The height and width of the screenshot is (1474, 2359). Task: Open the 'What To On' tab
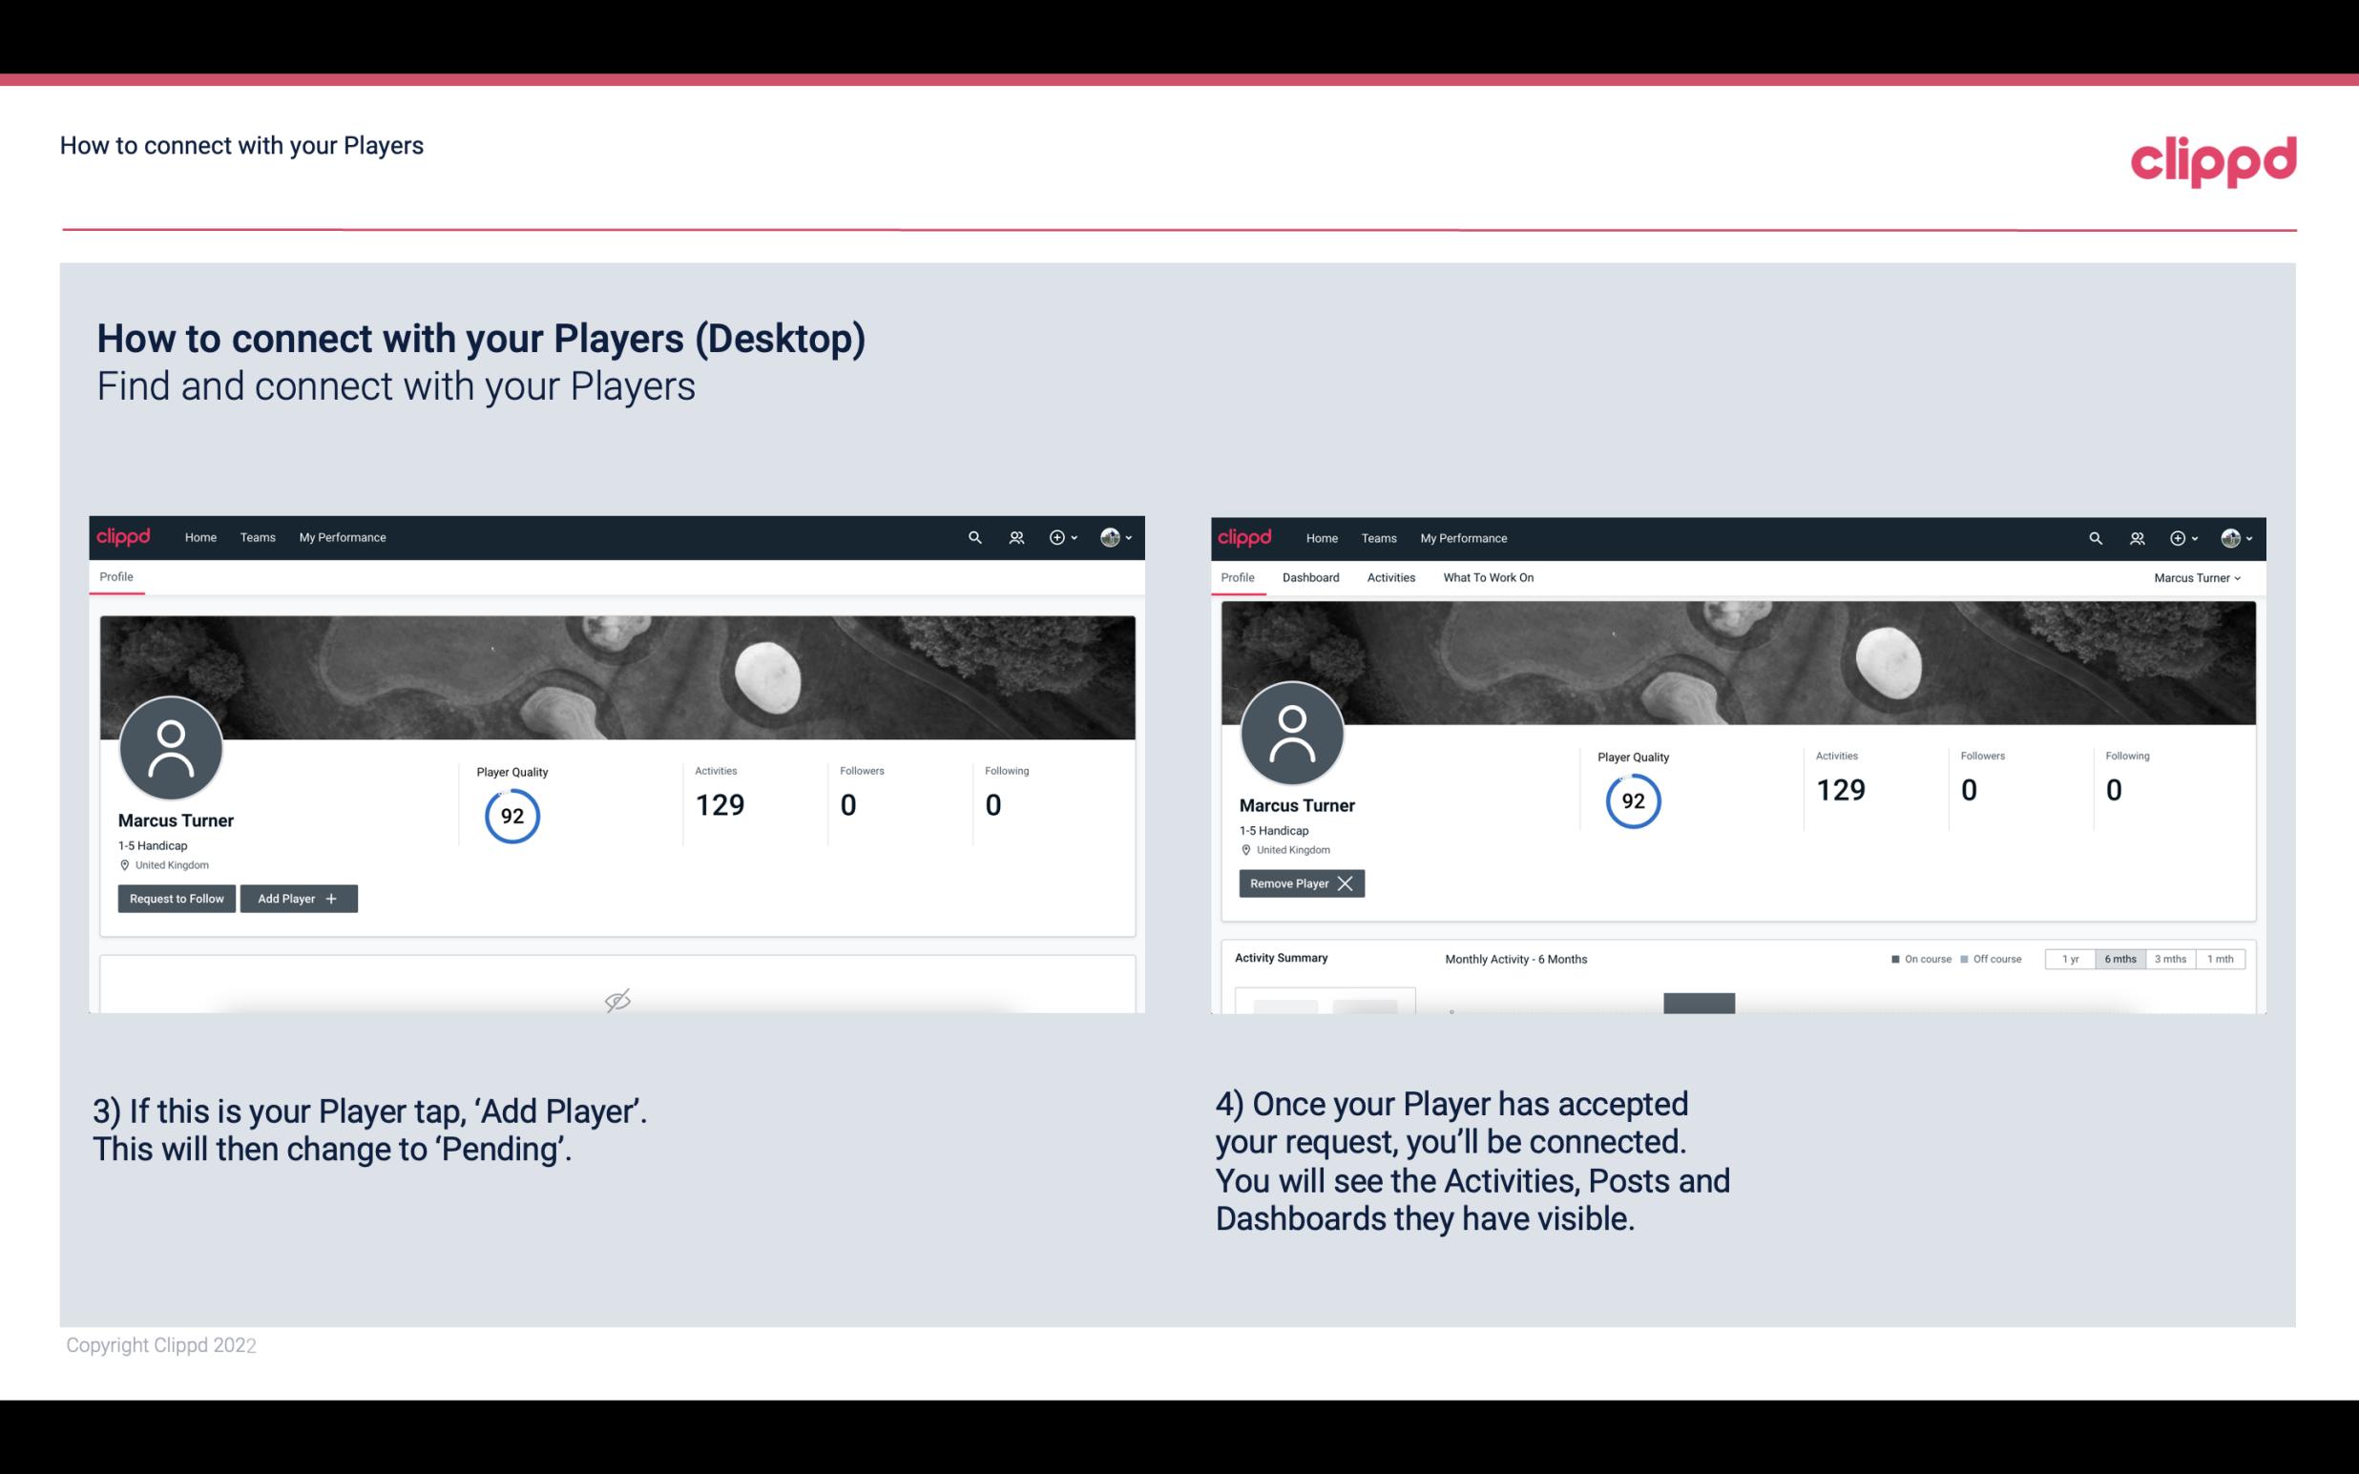tap(1488, 577)
